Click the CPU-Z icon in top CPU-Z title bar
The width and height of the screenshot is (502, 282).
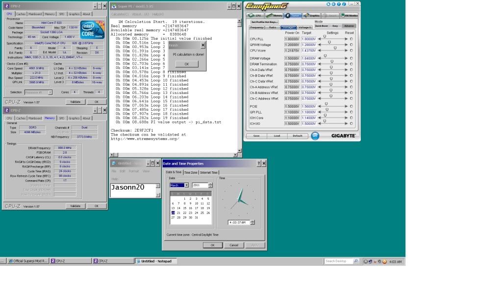pos(7,6)
